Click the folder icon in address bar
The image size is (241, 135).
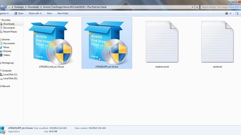pyautogui.click(x=9, y=7)
